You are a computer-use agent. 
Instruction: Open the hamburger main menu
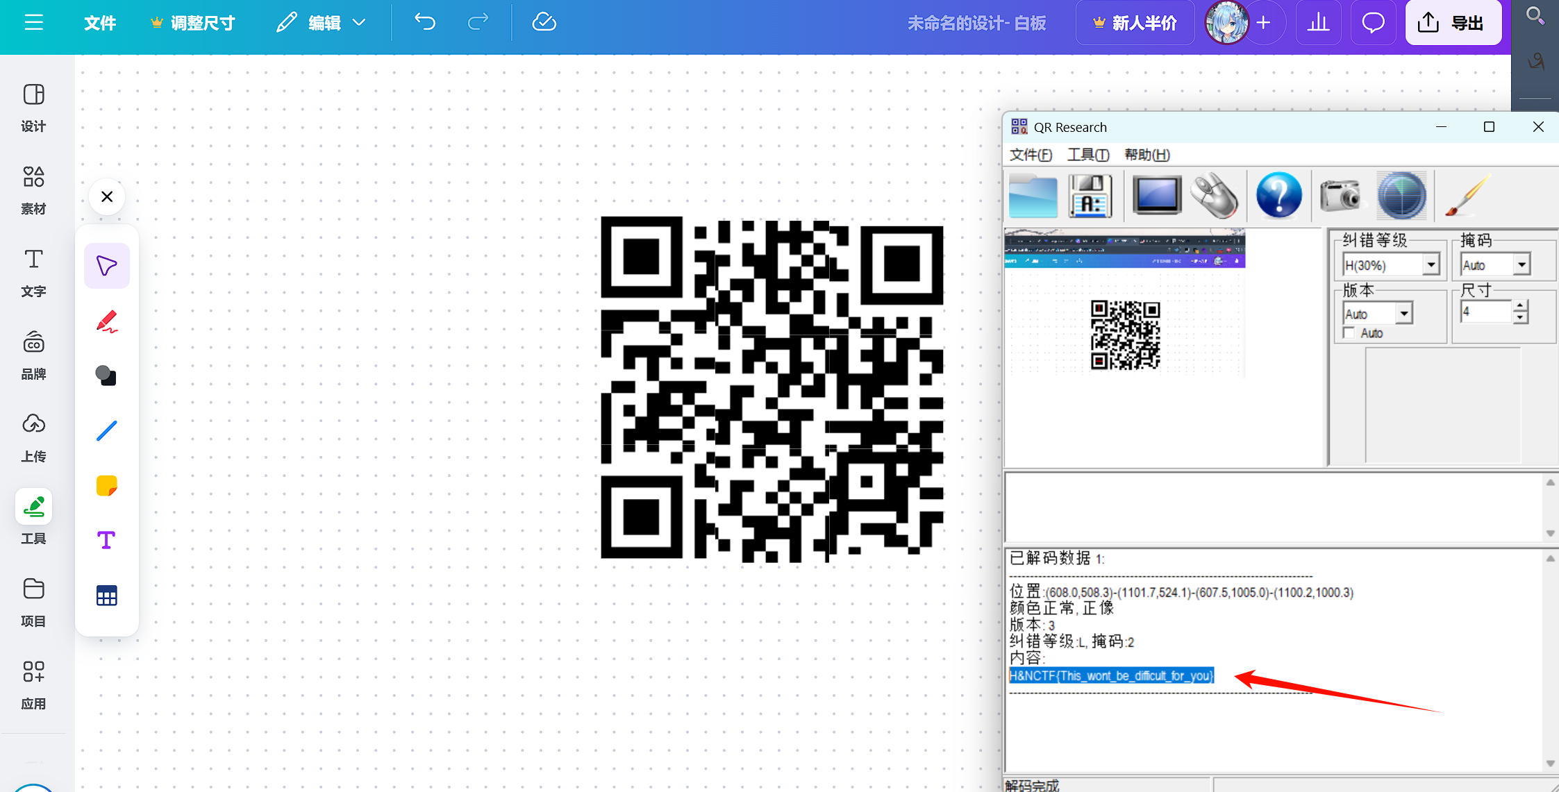tap(33, 23)
